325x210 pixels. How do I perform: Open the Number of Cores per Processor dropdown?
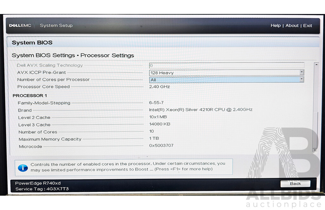pos(226,80)
